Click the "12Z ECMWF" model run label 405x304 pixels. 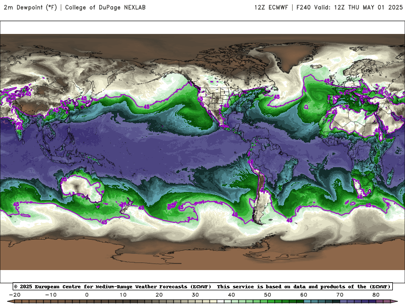[x=271, y=7]
